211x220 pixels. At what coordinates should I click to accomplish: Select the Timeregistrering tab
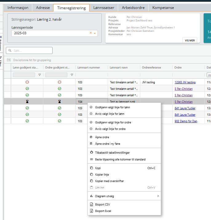coord(71,8)
